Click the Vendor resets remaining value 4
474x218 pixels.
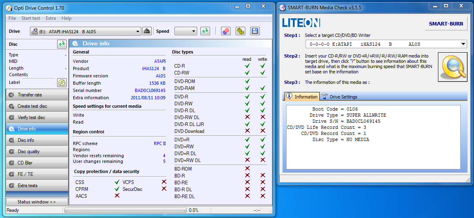click(x=164, y=156)
